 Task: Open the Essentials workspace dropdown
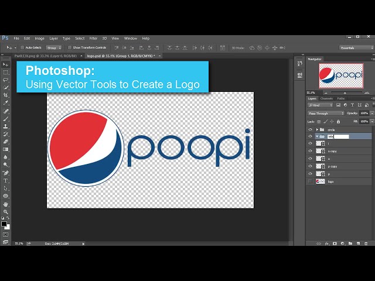coord(356,48)
